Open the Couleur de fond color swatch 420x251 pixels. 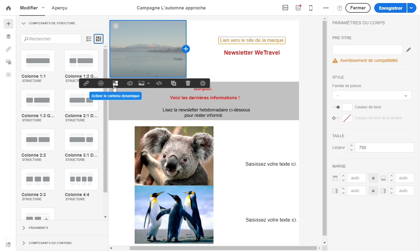point(347,107)
